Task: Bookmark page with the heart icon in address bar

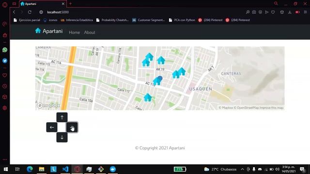Action: (x=273, y=12)
